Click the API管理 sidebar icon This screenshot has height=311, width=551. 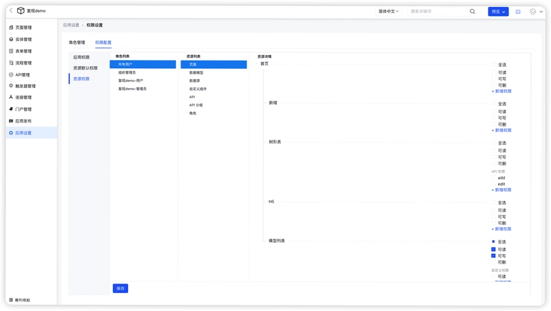pos(11,75)
